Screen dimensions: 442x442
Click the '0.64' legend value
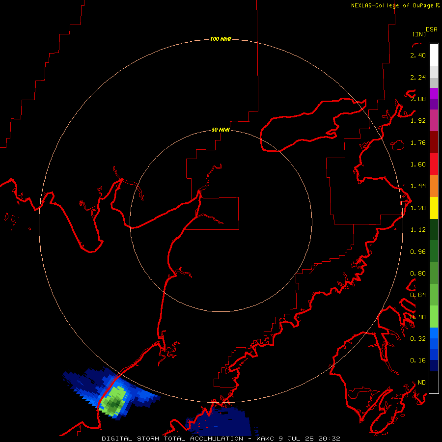click(x=418, y=295)
